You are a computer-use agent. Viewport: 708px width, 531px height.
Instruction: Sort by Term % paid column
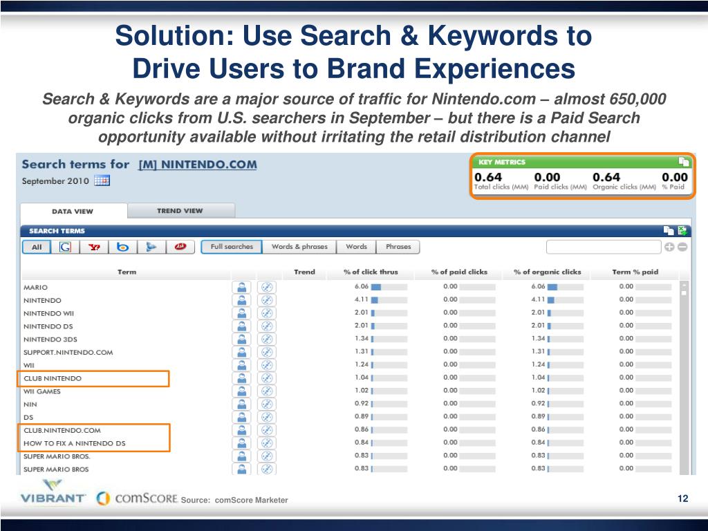(635, 272)
